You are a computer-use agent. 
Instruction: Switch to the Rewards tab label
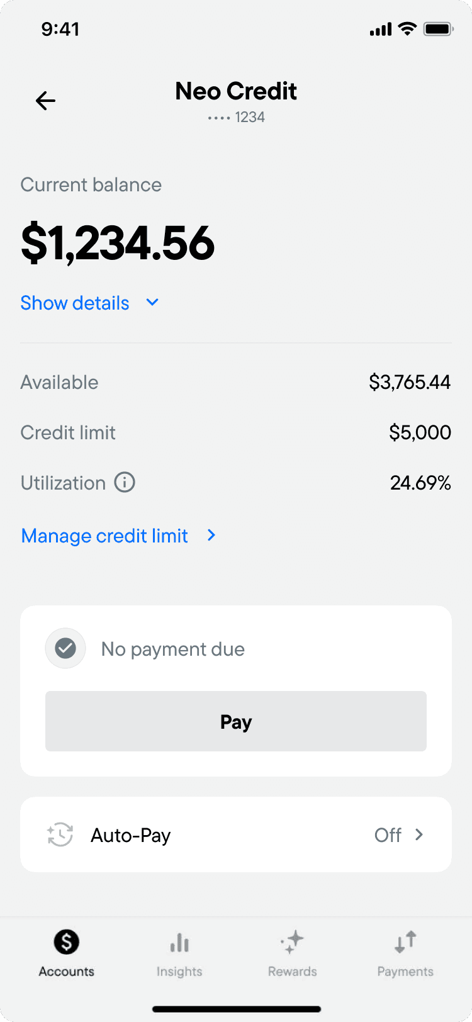pyautogui.click(x=292, y=972)
